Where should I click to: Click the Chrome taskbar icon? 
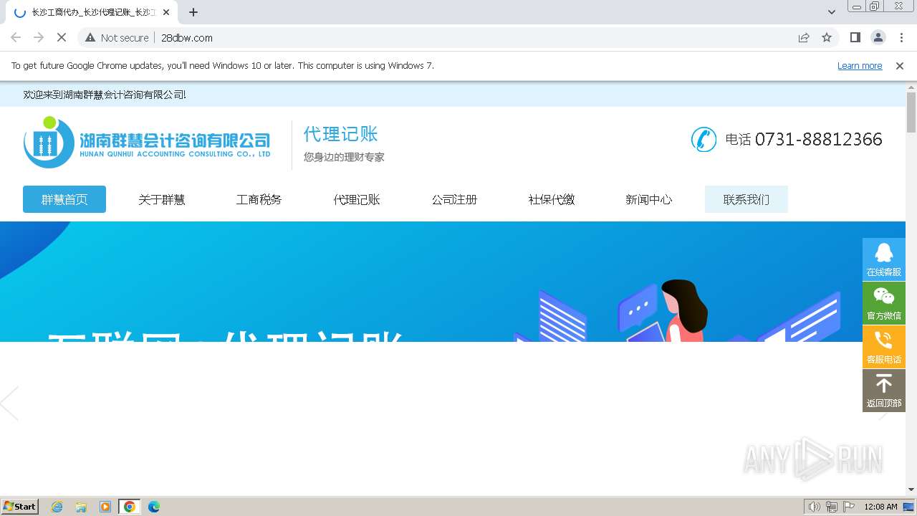click(x=130, y=507)
